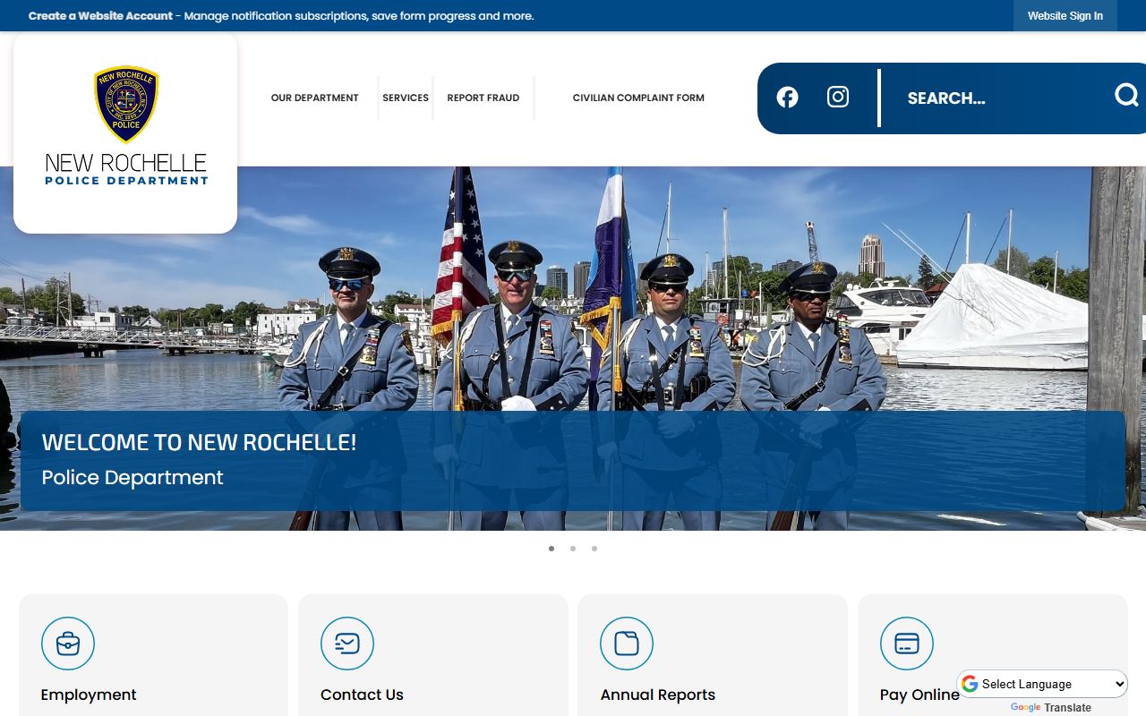Click the search magnifier icon

pos(1126,95)
